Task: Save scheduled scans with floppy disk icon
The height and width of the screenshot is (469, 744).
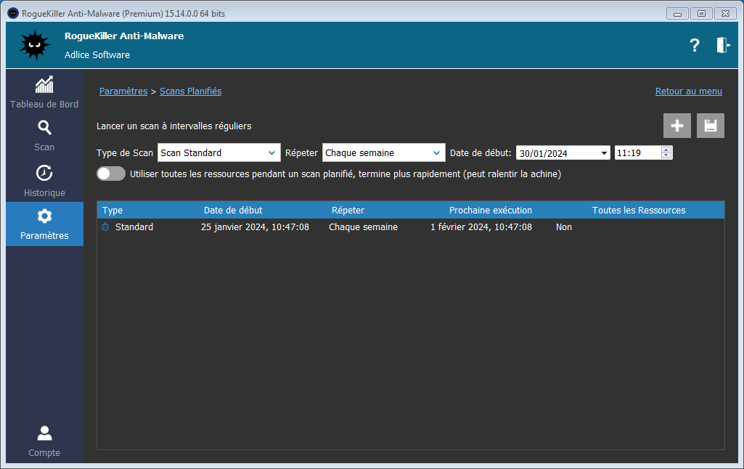Action: [x=710, y=126]
